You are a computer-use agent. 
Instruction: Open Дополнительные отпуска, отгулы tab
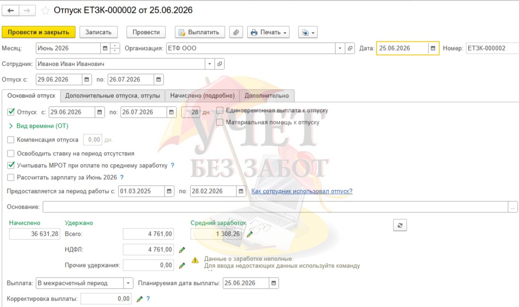pos(112,96)
